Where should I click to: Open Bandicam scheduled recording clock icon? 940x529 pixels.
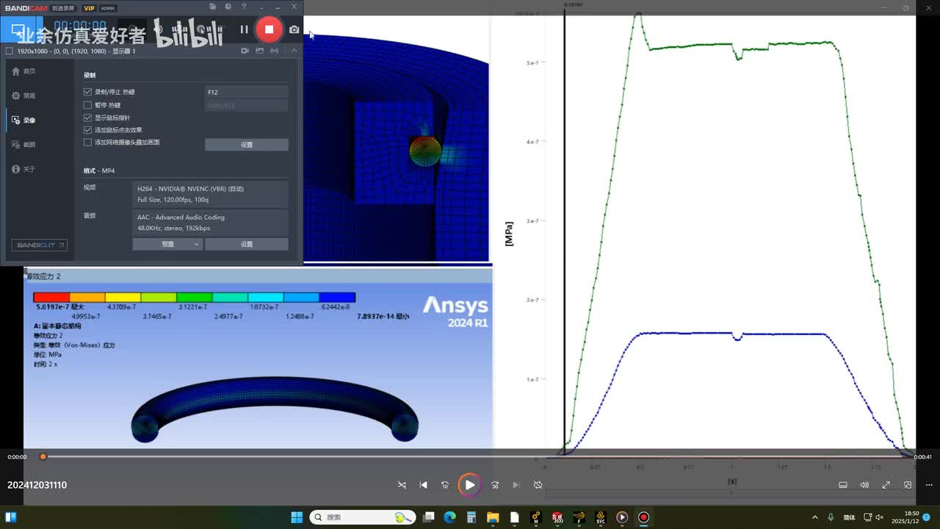(x=228, y=7)
